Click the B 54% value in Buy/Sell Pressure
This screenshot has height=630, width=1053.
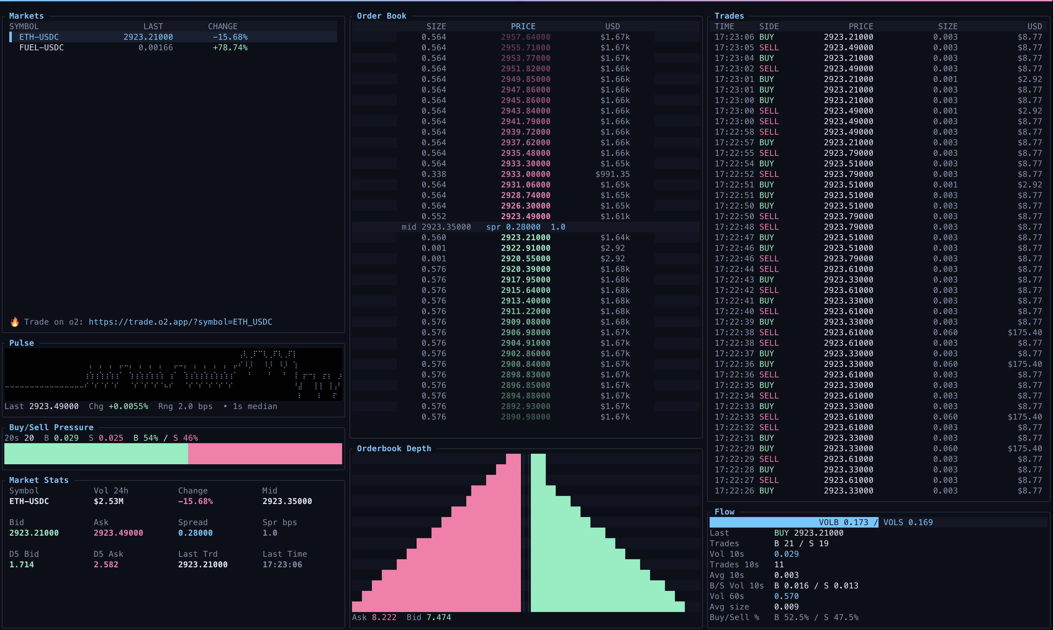pyautogui.click(x=146, y=438)
